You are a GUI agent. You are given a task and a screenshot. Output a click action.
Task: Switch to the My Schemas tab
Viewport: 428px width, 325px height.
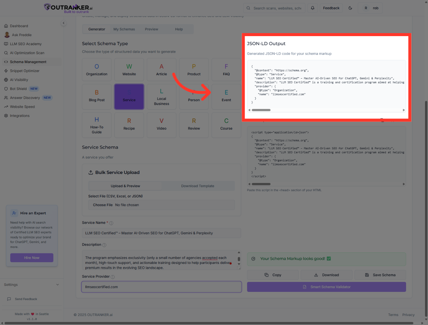click(124, 29)
